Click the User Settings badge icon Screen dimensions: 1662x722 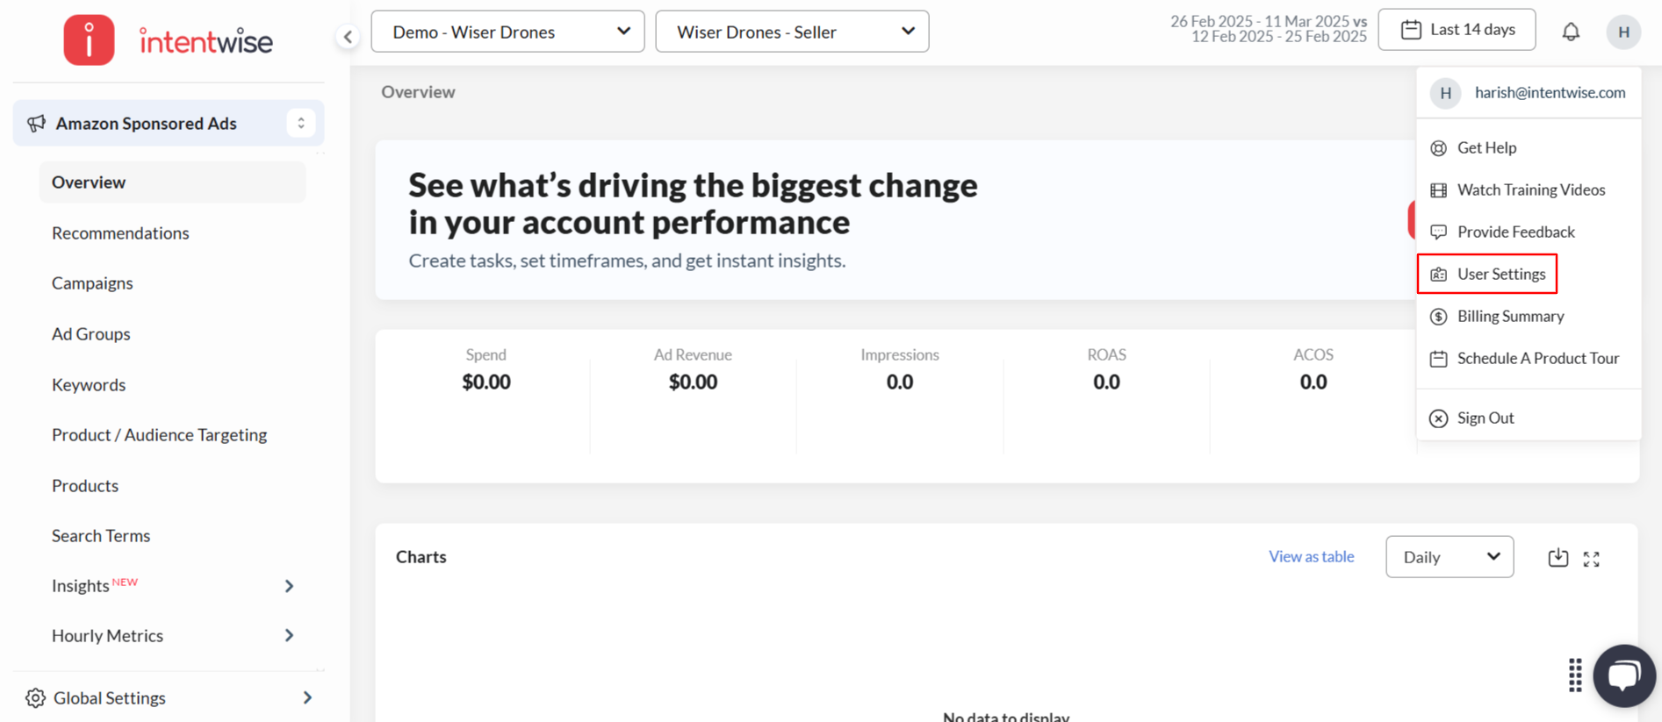point(1438,275)
